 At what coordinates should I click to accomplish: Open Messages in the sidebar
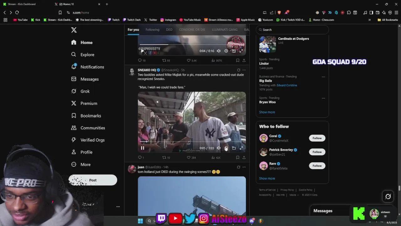click(85, 79)
